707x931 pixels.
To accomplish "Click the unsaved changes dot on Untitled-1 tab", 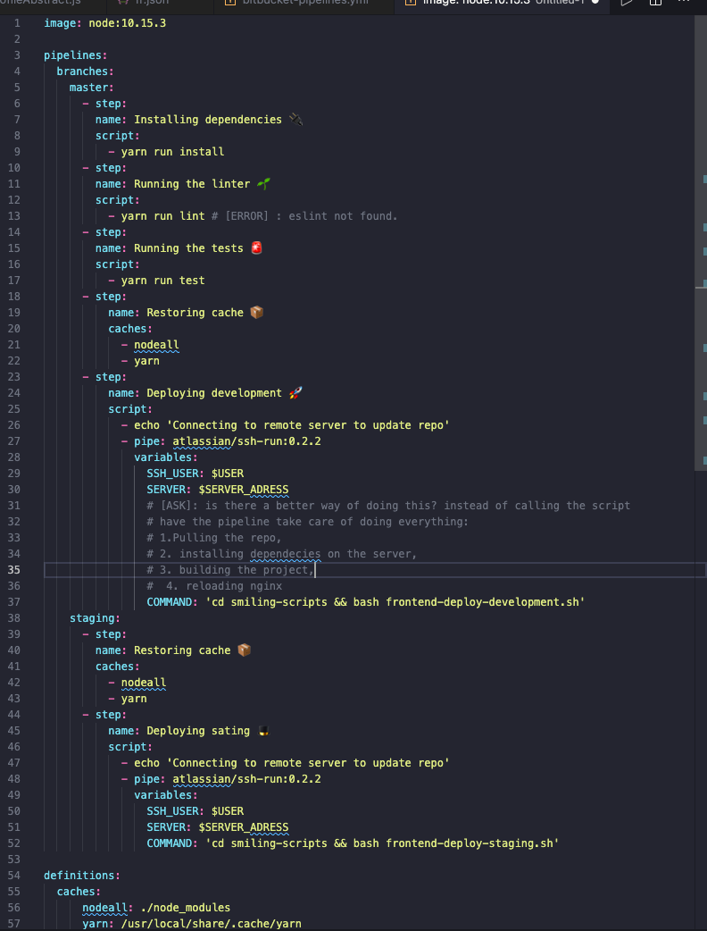I will (x=594, y=4).
